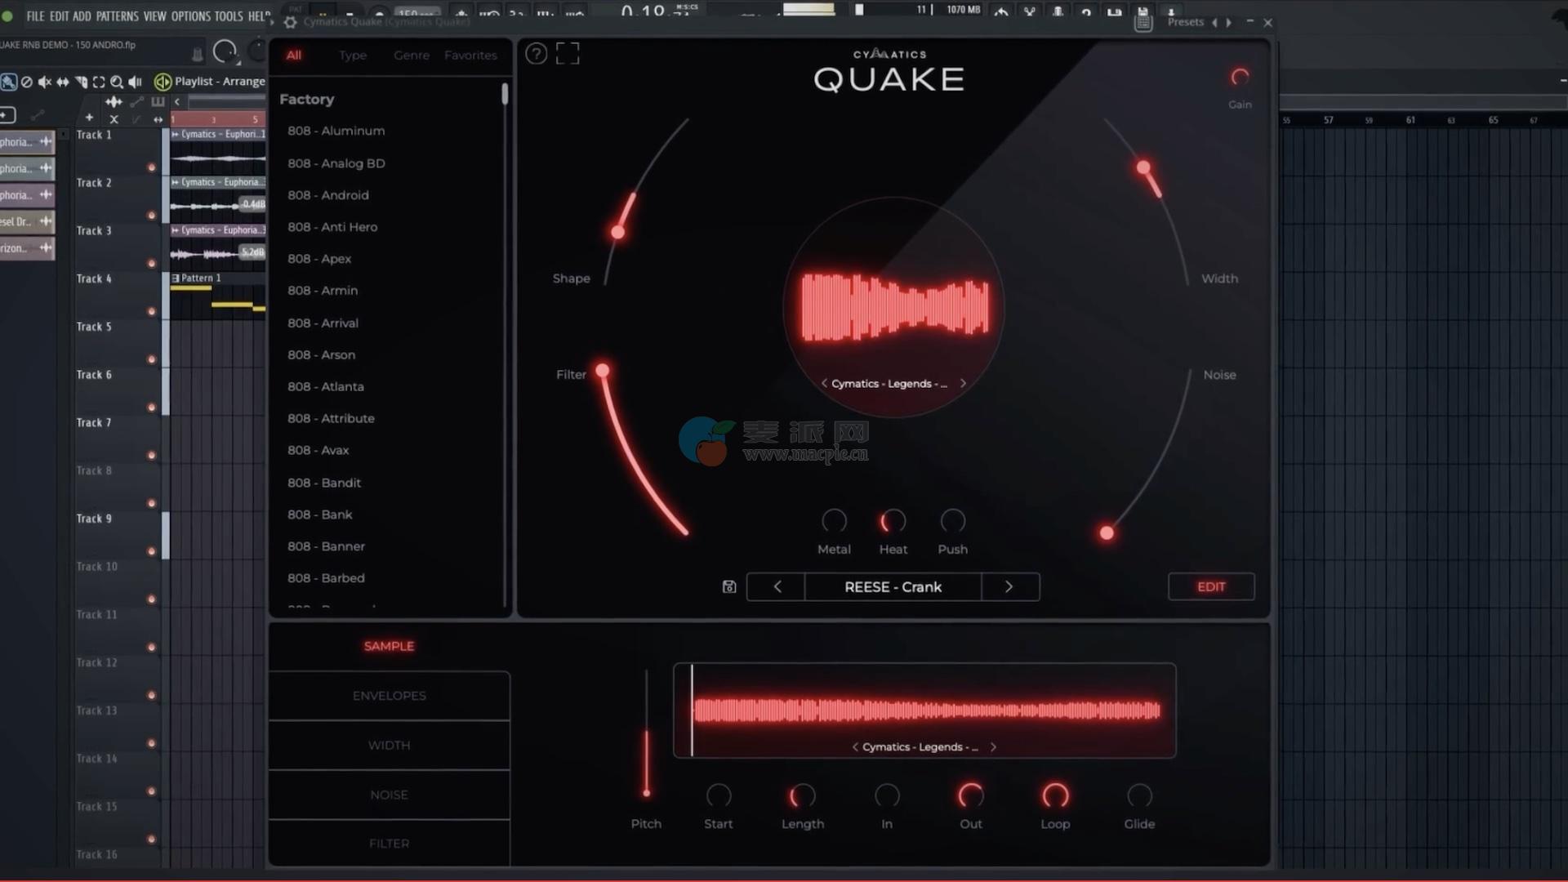Toggle Quake fullscreen bracket icon

(568, 54)
